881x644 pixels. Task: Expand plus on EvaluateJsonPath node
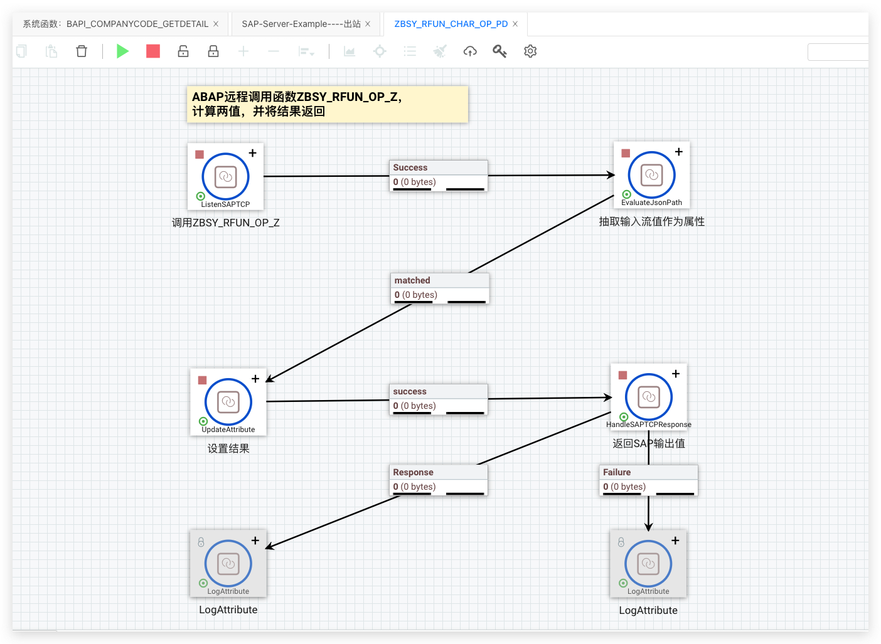(x=678, y=152)
